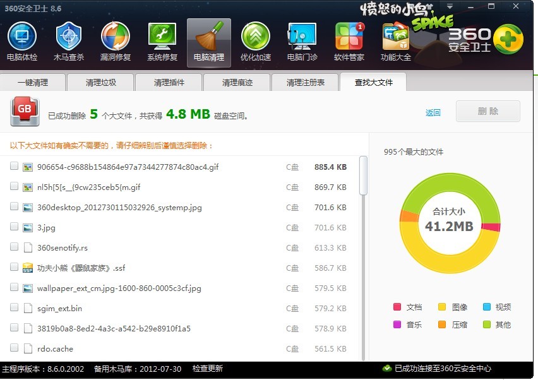Click the green cloud connection status icon
This screenshot has width=538, height=380.
pyautogui.click(x=386, y=369)
